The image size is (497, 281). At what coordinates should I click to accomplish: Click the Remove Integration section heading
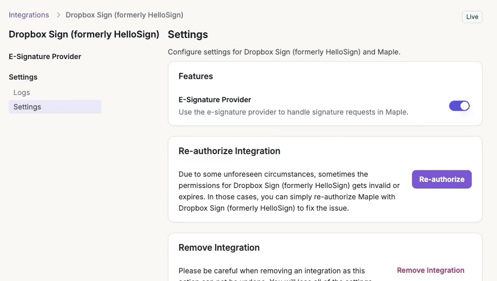pos(219,248)
